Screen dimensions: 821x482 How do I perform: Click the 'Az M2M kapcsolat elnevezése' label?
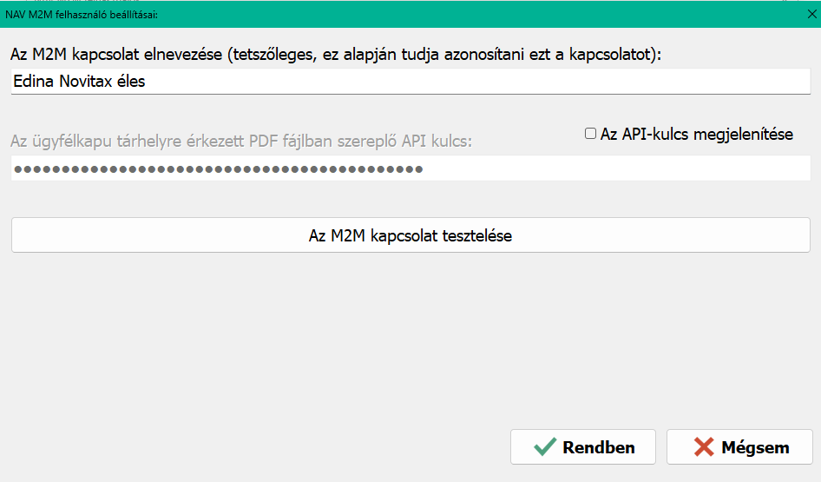pyautogui.click(x=116, y=54)
